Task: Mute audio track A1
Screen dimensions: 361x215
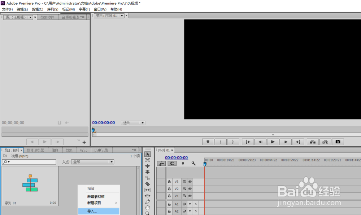Action: coord(190,204)
